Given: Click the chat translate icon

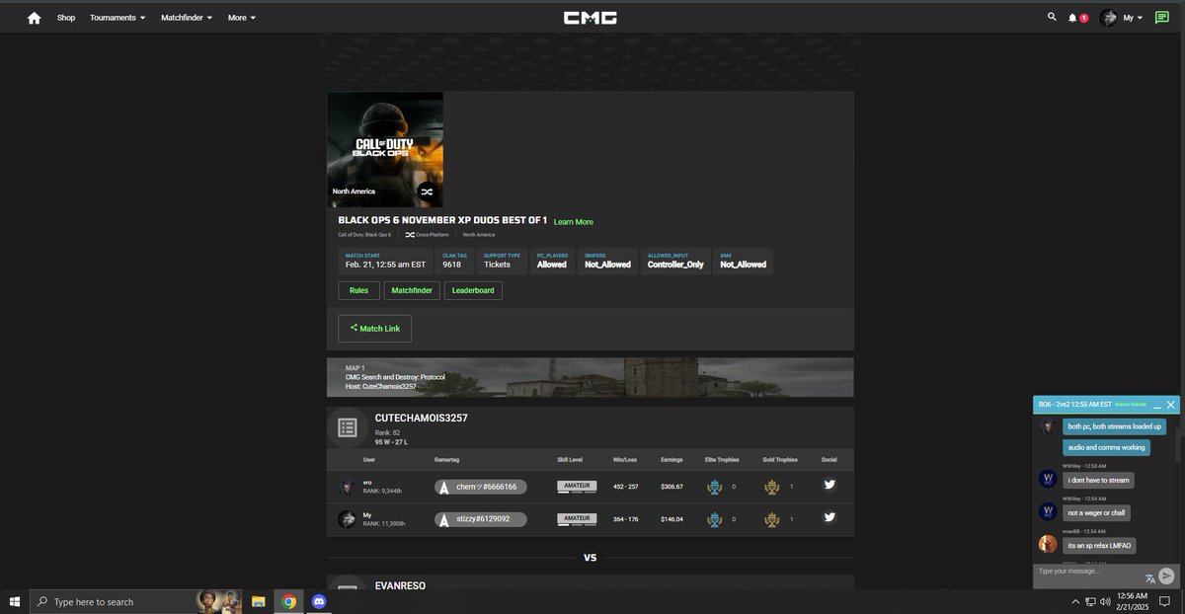Looking at the screenshot, I should click(1149, 578).
